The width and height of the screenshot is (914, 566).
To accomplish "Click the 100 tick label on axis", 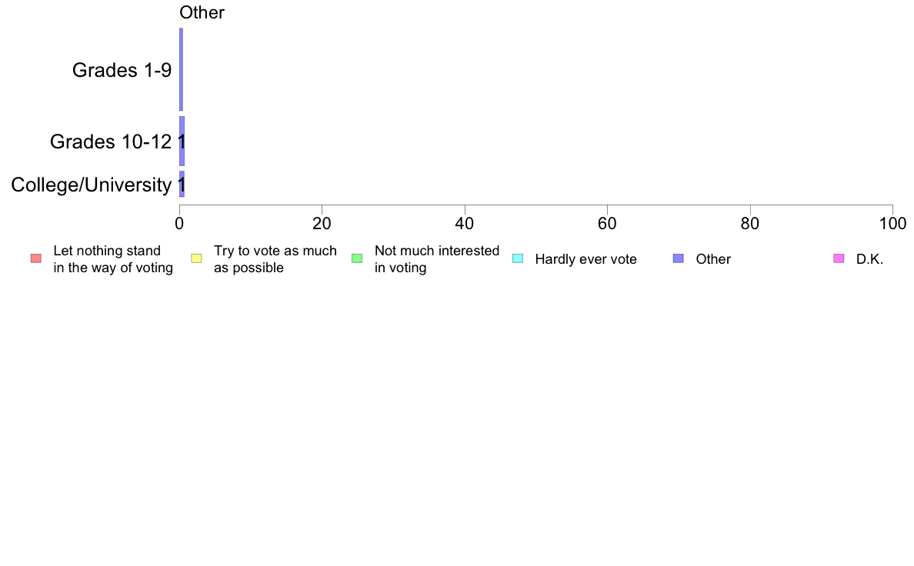I will [892, 224].
